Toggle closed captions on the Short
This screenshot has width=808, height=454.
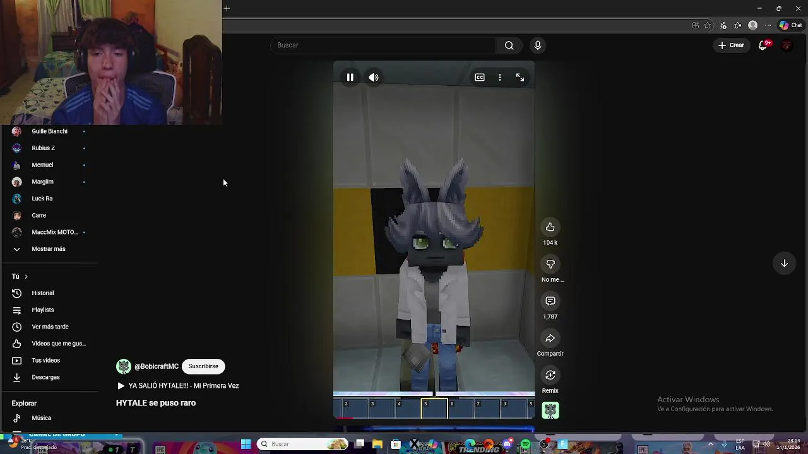tap(480, 78)
